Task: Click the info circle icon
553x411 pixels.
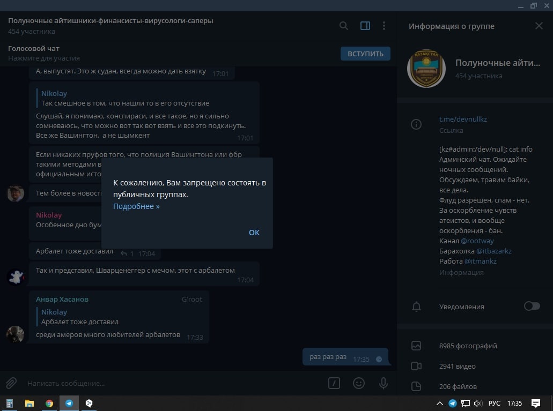Action: click(x=416, y=124)
